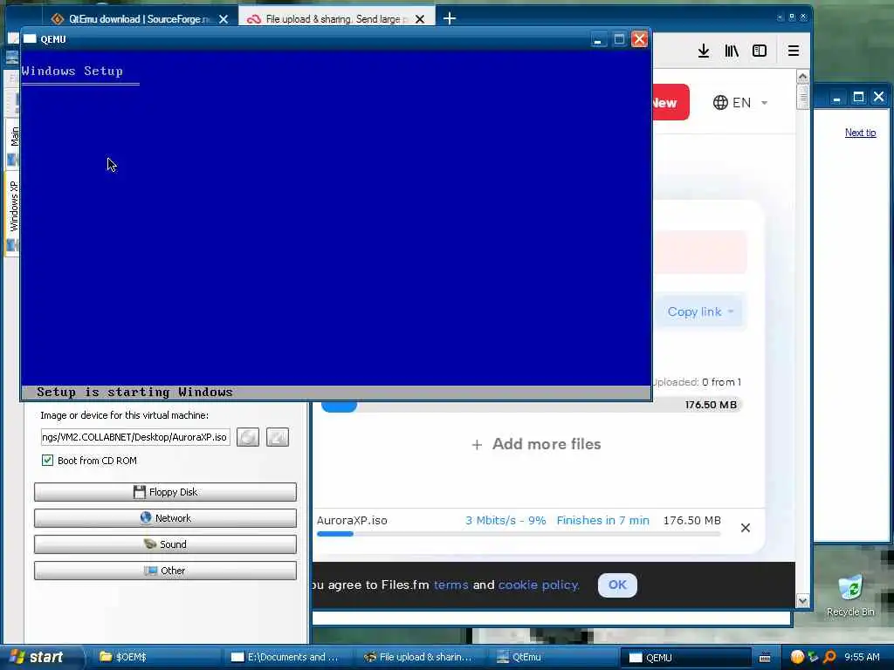Cancel AuroraXP.iso upload with X

point(746,528)
